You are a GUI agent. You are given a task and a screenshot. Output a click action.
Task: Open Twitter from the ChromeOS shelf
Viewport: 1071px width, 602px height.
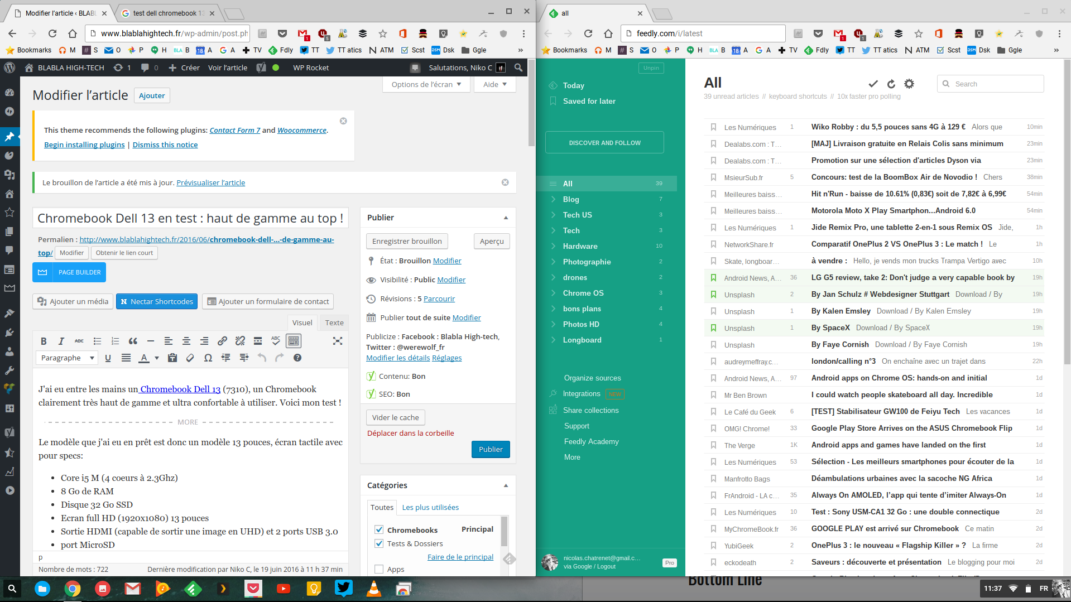(x=343, y=588)
